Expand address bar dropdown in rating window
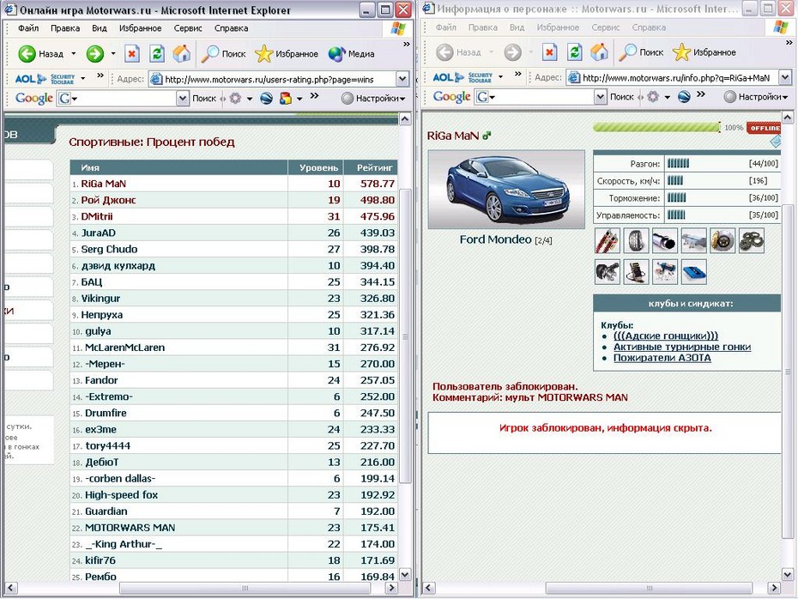The image size is (798, 599). pos(402,79)
